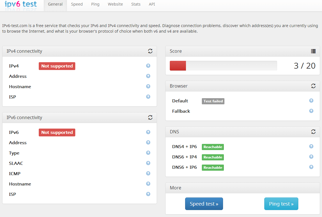
Task: Click the IPv4 Not supported badge
Action: [x=57, y=66]
